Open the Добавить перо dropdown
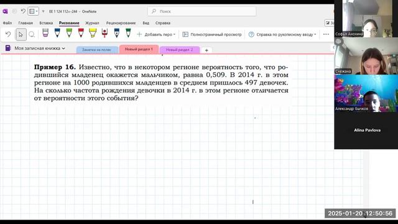 pos(156,34)
